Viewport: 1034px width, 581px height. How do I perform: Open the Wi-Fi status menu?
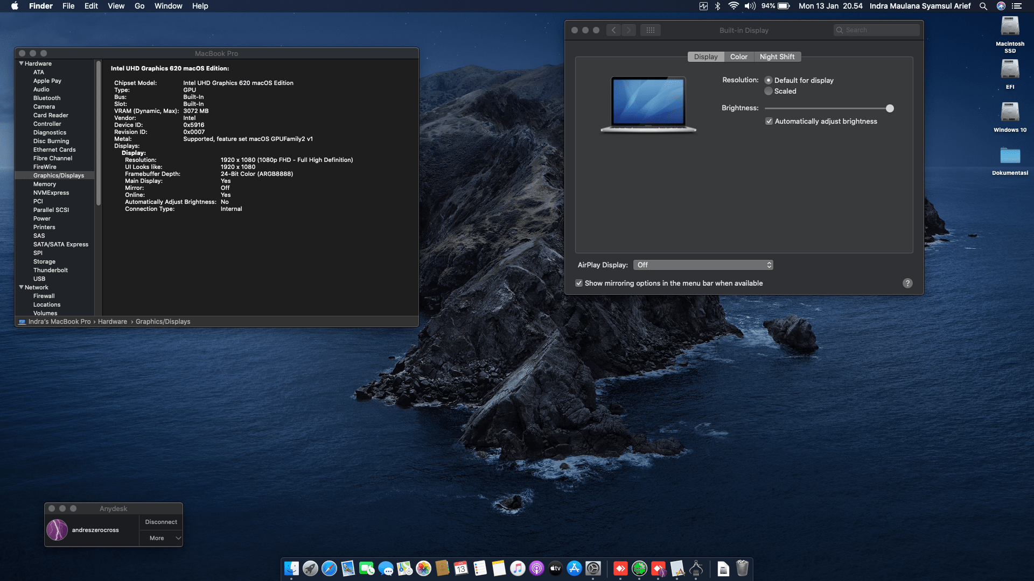733,6
